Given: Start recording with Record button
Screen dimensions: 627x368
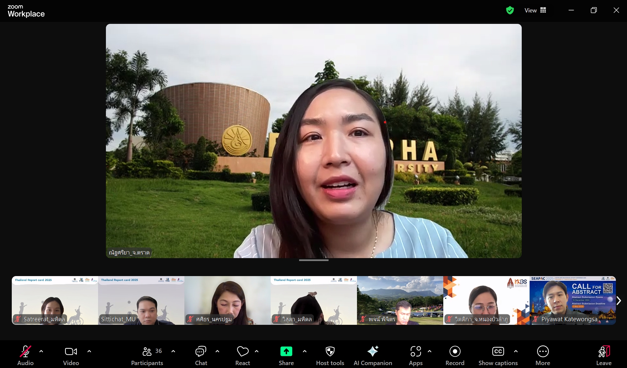Looking at the screenshot, I should (455, 355).
